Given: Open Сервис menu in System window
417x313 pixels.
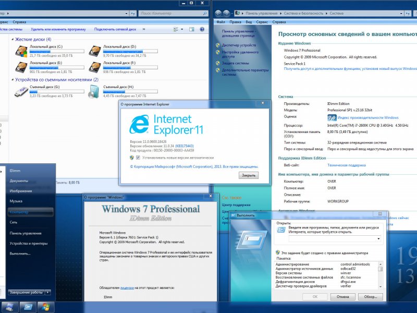Looking at the screenshot, I should pos(262,22).
